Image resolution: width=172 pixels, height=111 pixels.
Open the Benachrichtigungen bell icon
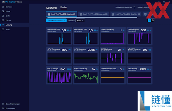(3, 104)
